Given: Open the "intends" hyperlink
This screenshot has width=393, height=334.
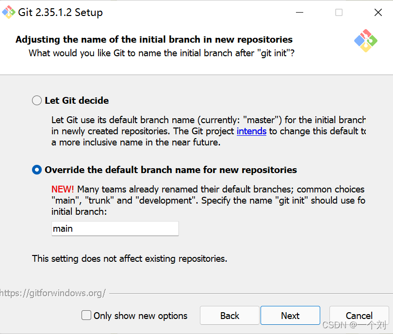Looking at the screenshot, I should tap(251, 131).
